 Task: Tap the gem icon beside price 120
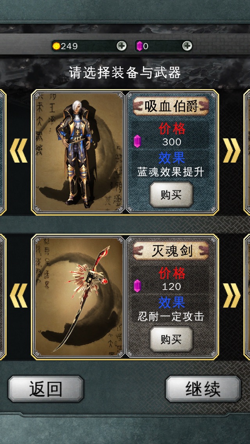coord(137,286)
